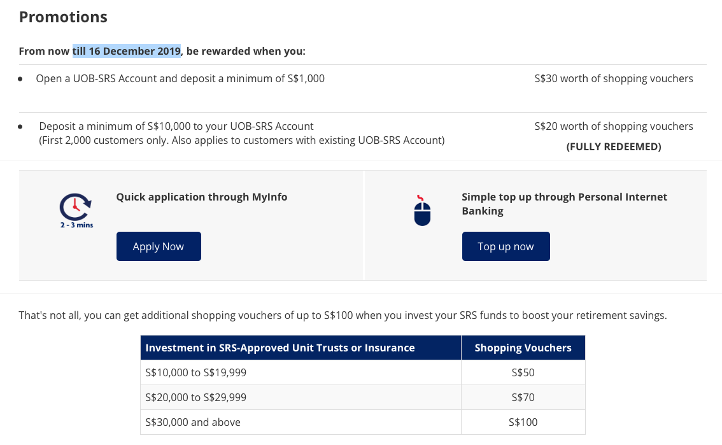Click the 'S$50' voucher cell
This screenshot has height=445, width=722.
tap(523, 372)
